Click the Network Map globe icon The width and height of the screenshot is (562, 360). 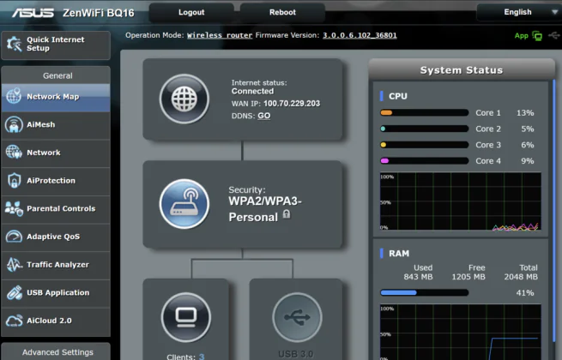click(x=14, y=96)
